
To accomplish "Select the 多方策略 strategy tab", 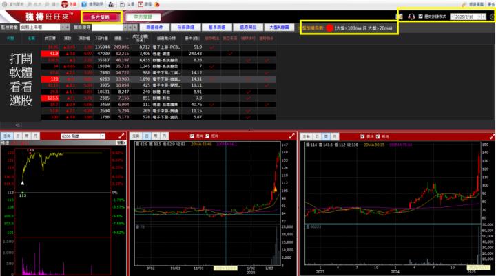I will coord(101,17).
